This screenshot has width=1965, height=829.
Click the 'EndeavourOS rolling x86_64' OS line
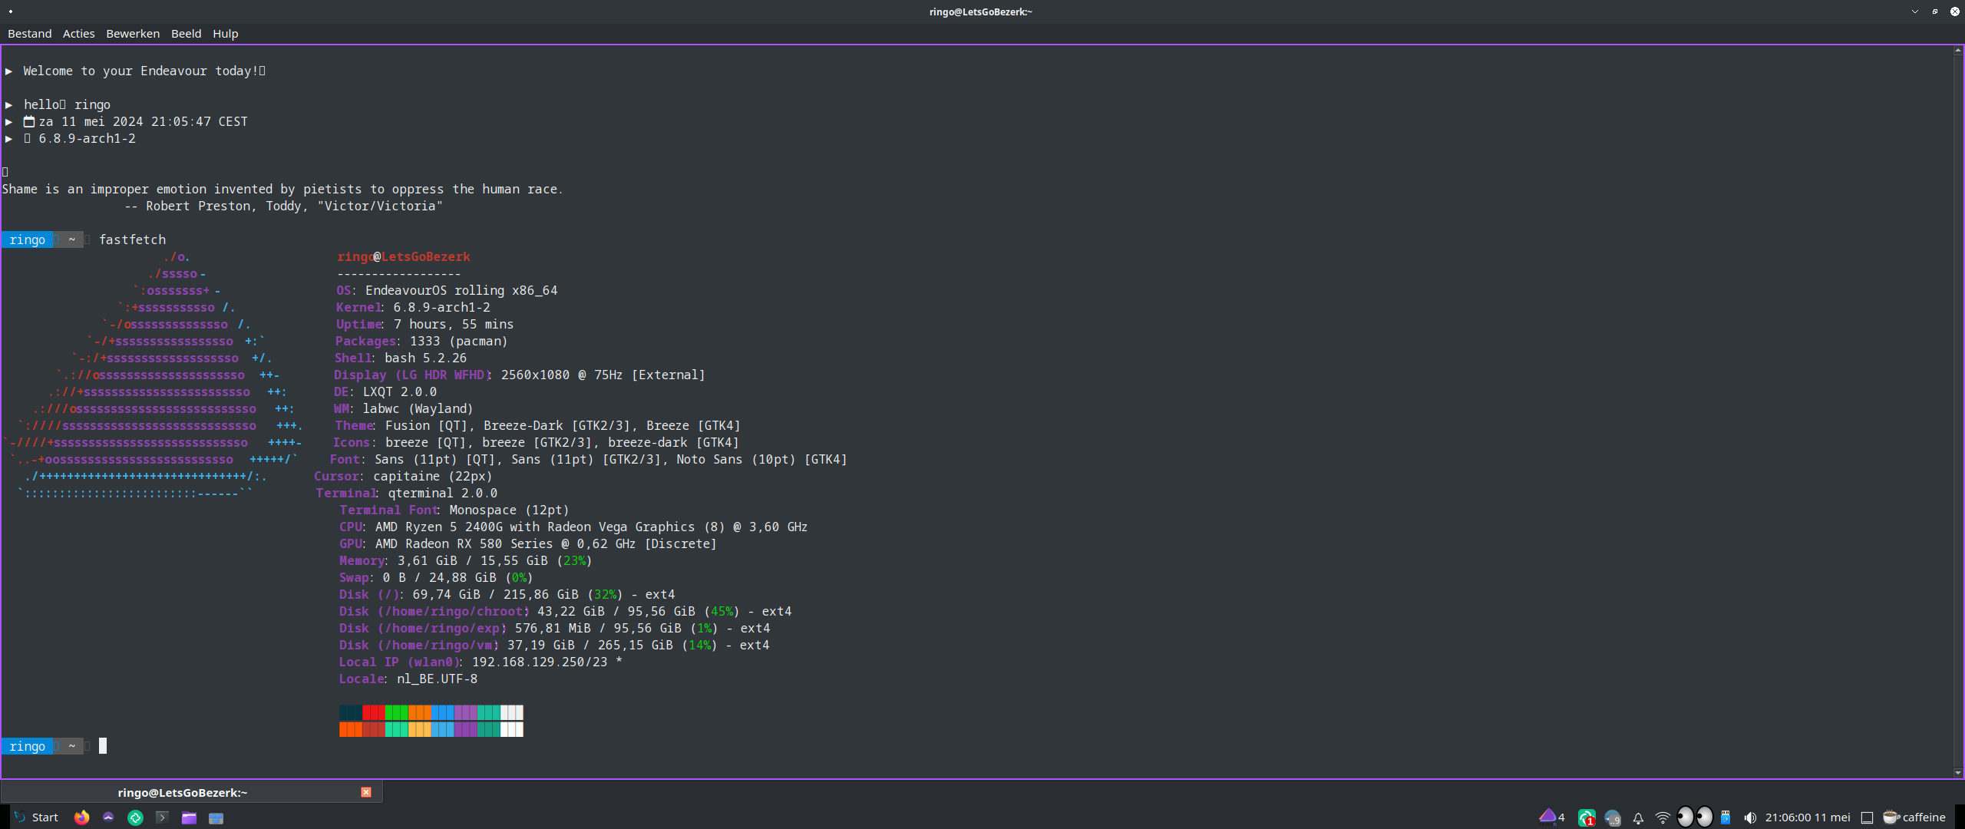pyautogui.click(x=447, y=290)
